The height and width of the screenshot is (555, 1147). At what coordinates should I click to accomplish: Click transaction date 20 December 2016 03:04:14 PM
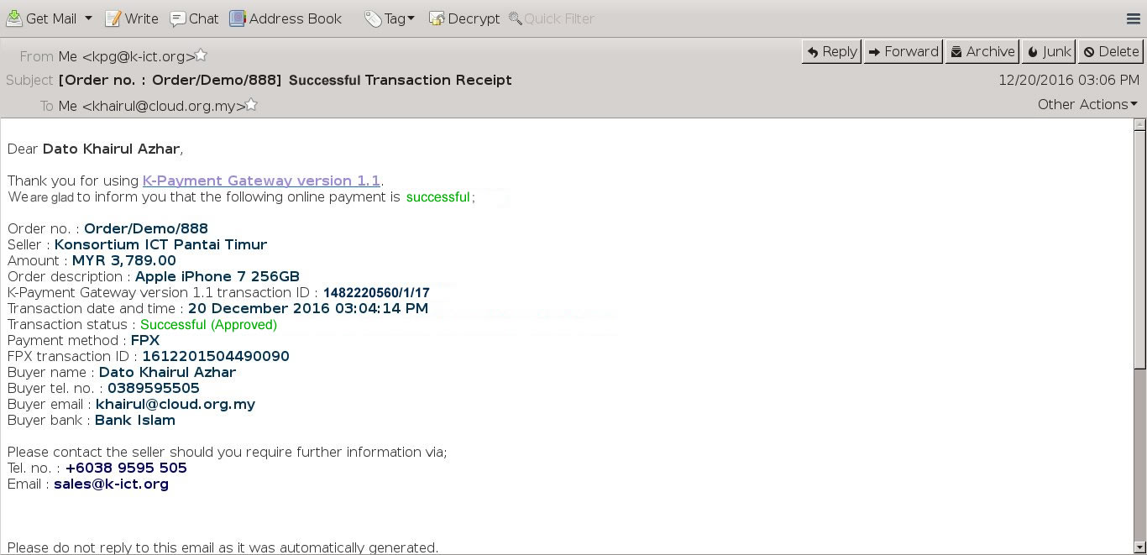point(308,308)
